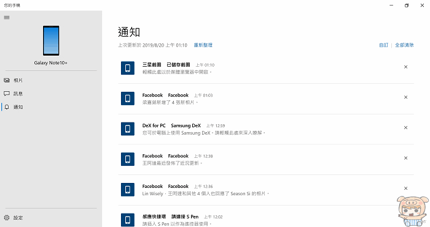The height and width of the screenshot is (227, 430).
Task: Click the Samsung DeX notification message text
Action: point(204,133)
